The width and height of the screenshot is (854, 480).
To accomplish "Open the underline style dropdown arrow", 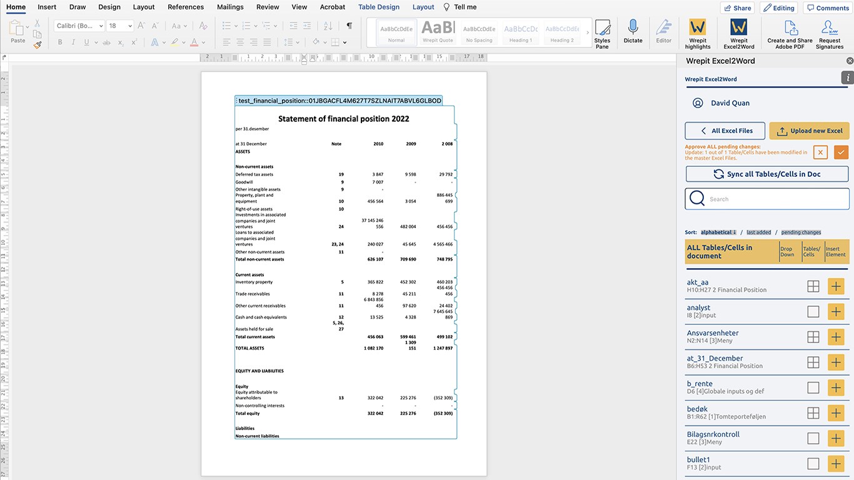I will pyautogui.click(x=95, y=42).
